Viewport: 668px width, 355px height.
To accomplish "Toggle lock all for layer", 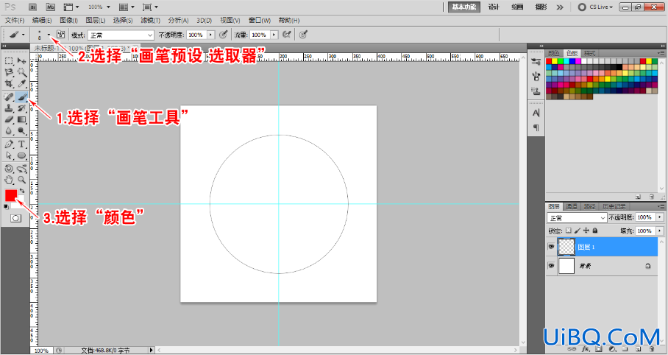I will click(x=595, y=231).
